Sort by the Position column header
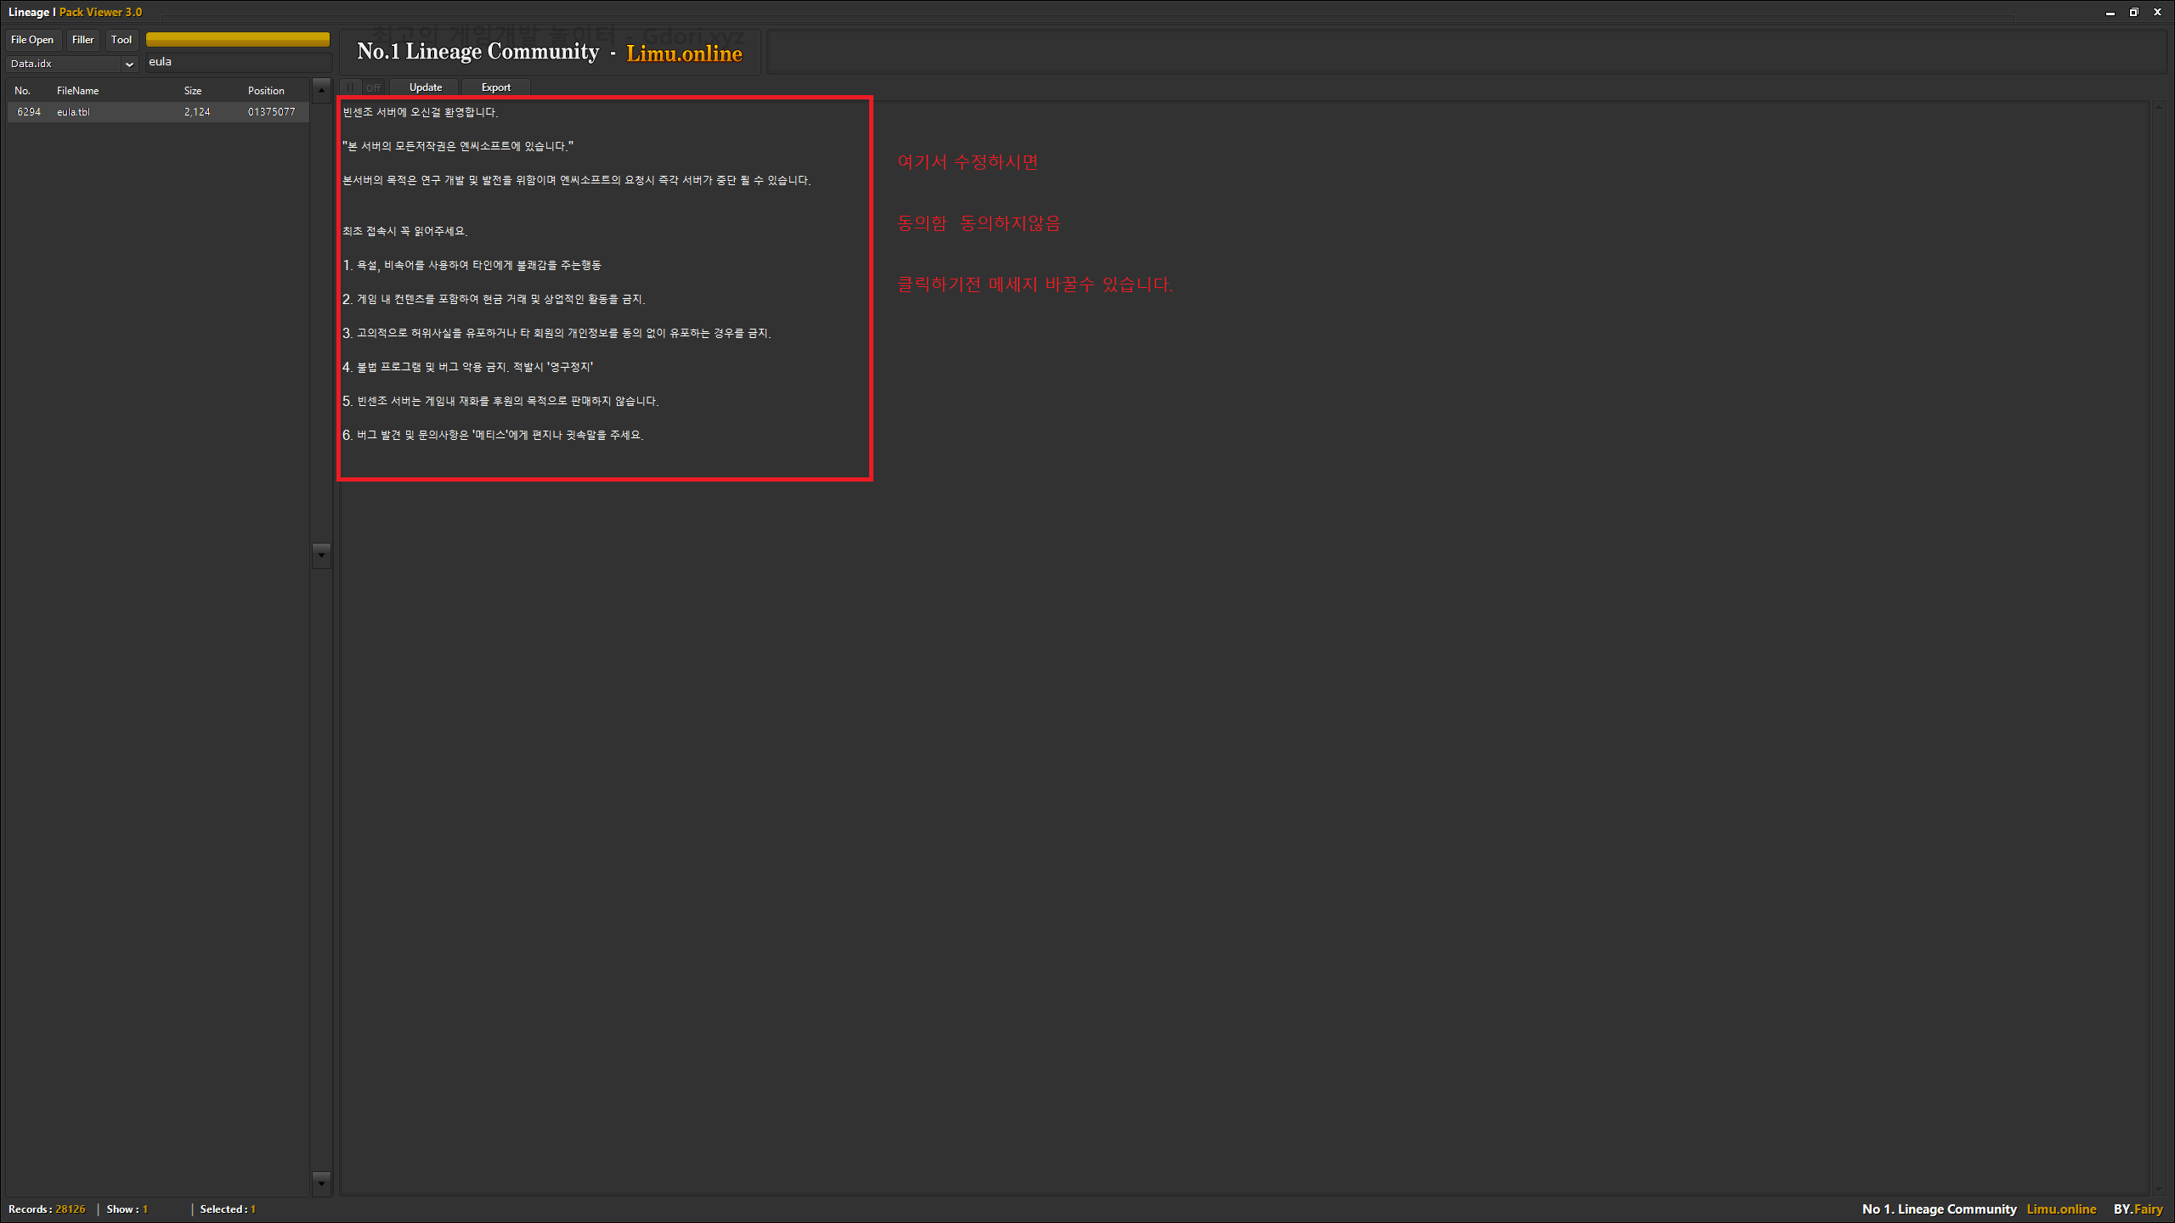The height and width of the screenshot is (1223, 2175). pos(266,91)
